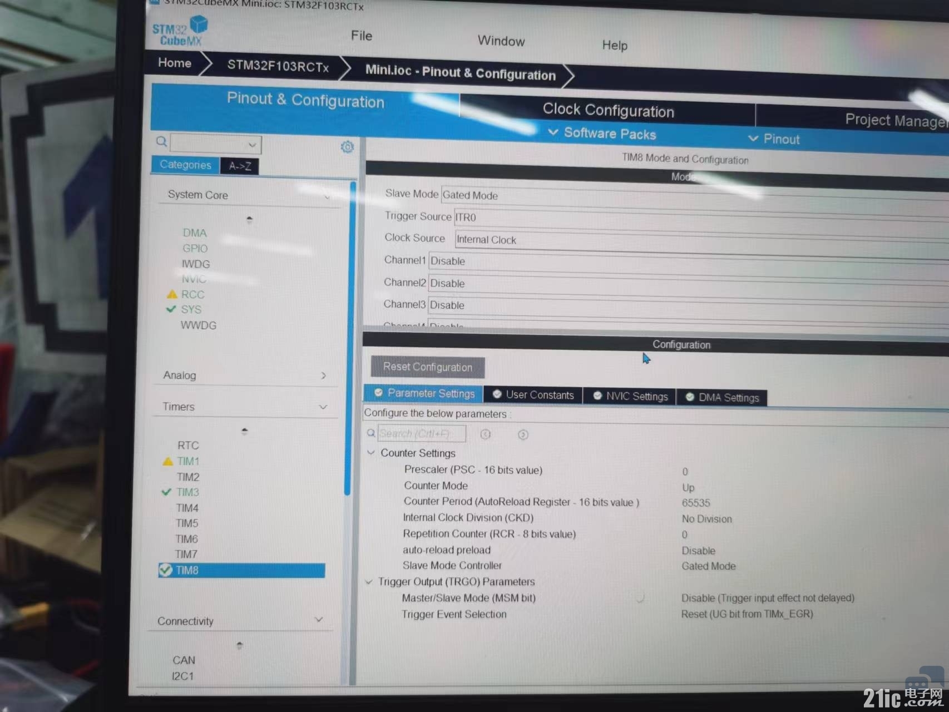Expand the Analog category
This screenshot has height=712, width=949.
click(324, 376)
